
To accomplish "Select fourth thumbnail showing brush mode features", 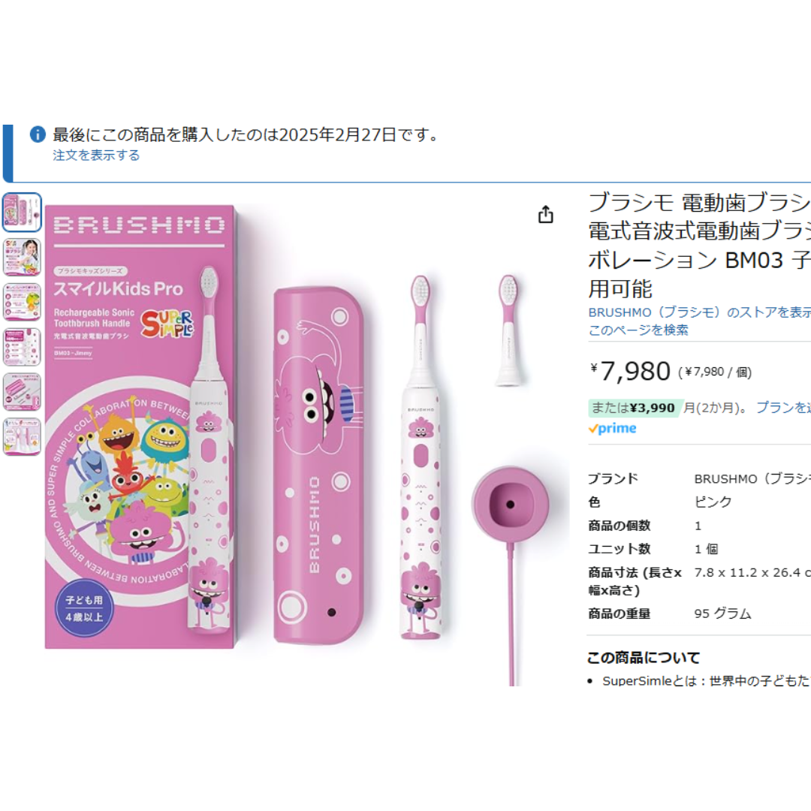I will pyautogui.click(x=22, y=347).
